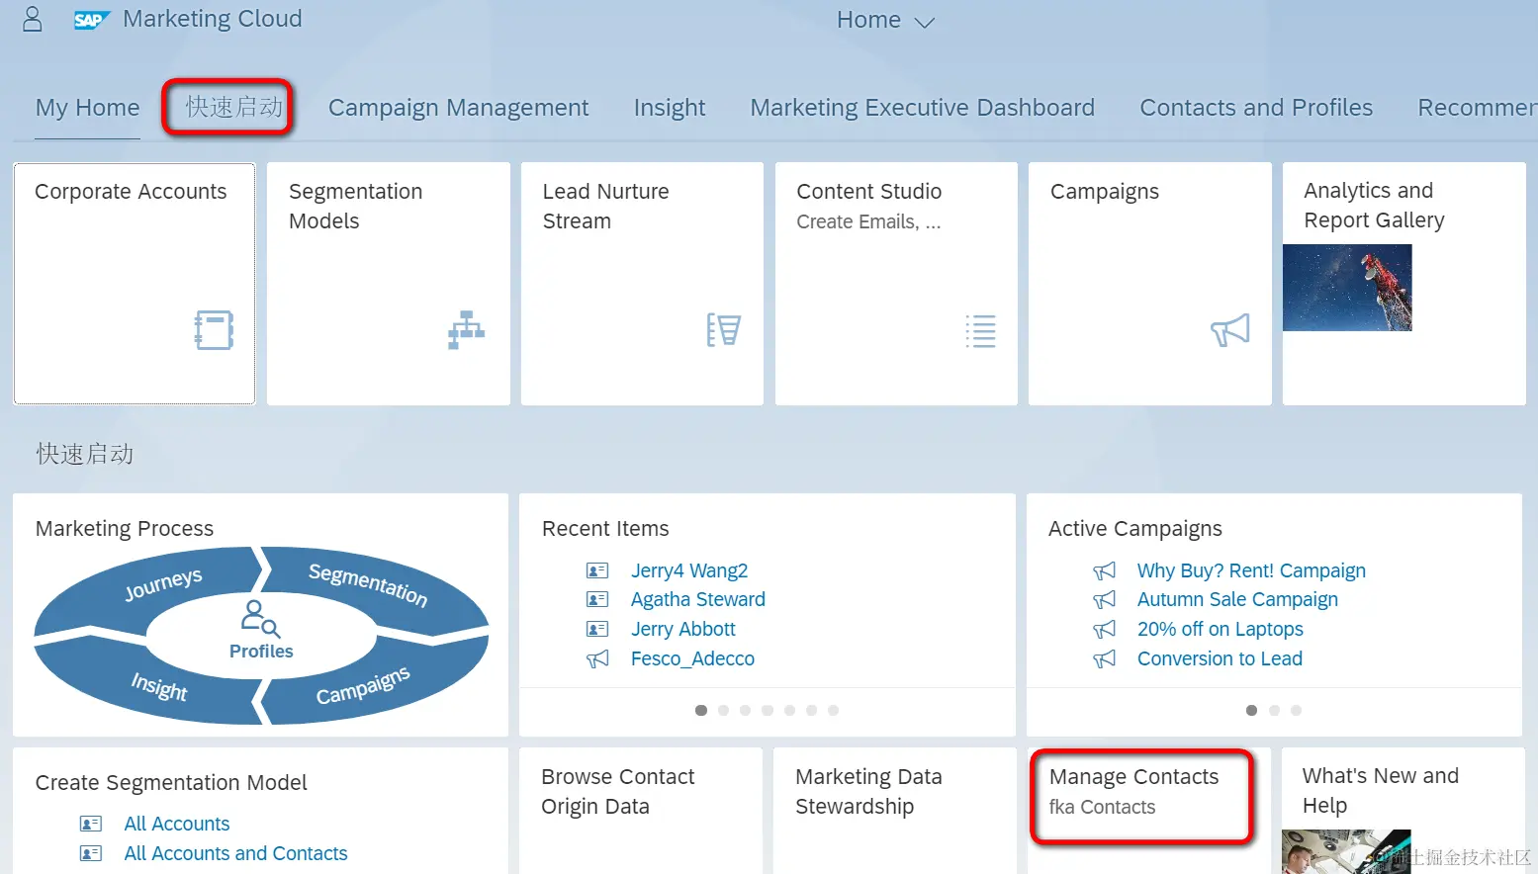Click megaphone icon beside Conversion to Lead
The height and width of the screenshot is (874, 1538).
click(x=1104, y=658)
